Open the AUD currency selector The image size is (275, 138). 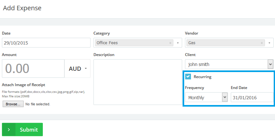78,69
